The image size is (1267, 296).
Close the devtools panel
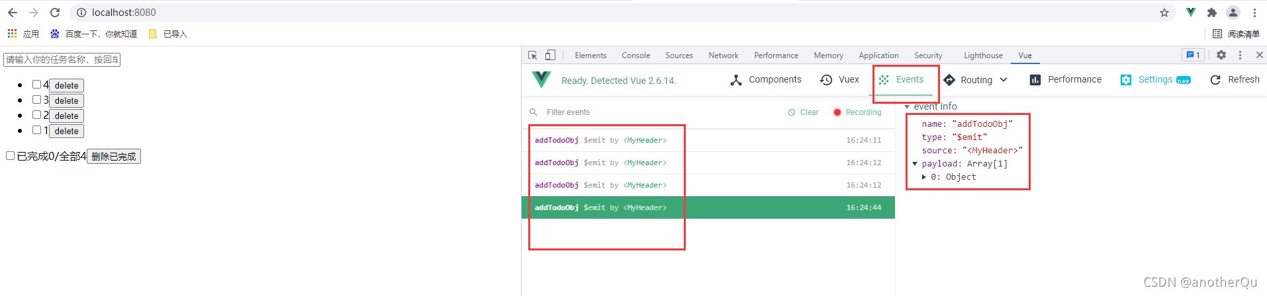tap(1259, 55)
